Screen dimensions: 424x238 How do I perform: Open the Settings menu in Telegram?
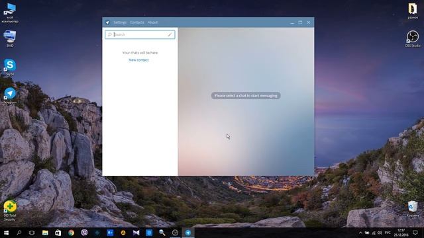(120, 22)
